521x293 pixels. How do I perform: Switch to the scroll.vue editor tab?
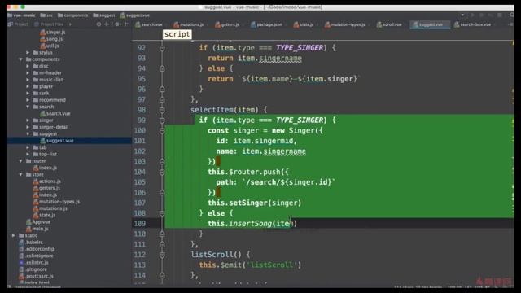coord(389,24)
